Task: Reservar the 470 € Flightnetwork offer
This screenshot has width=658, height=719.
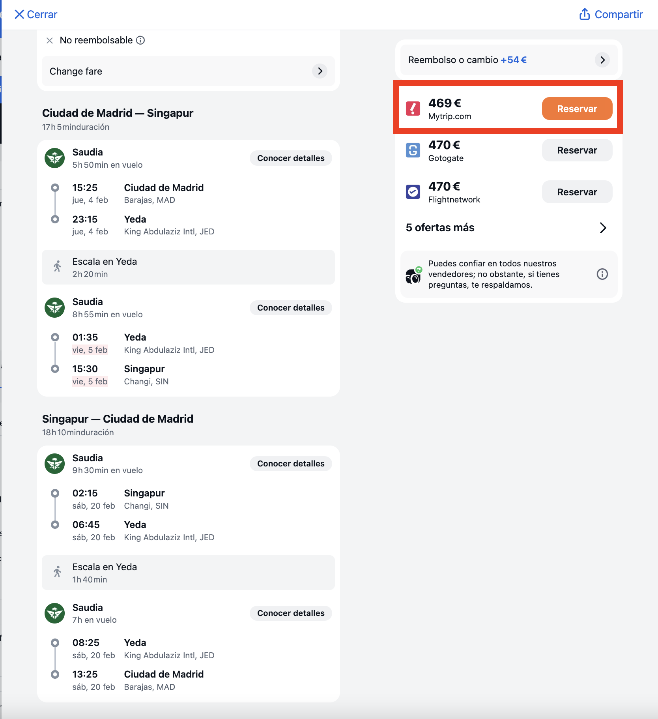Action: (x=577, y=192)
